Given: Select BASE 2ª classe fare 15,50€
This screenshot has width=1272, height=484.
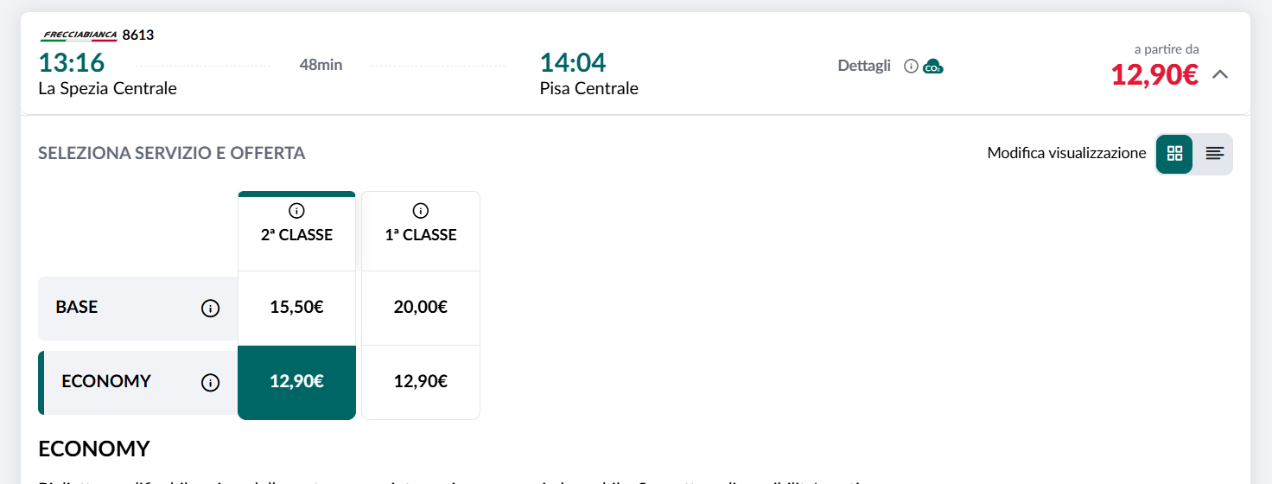Looking at the screenshot, I should pos(296,308).
